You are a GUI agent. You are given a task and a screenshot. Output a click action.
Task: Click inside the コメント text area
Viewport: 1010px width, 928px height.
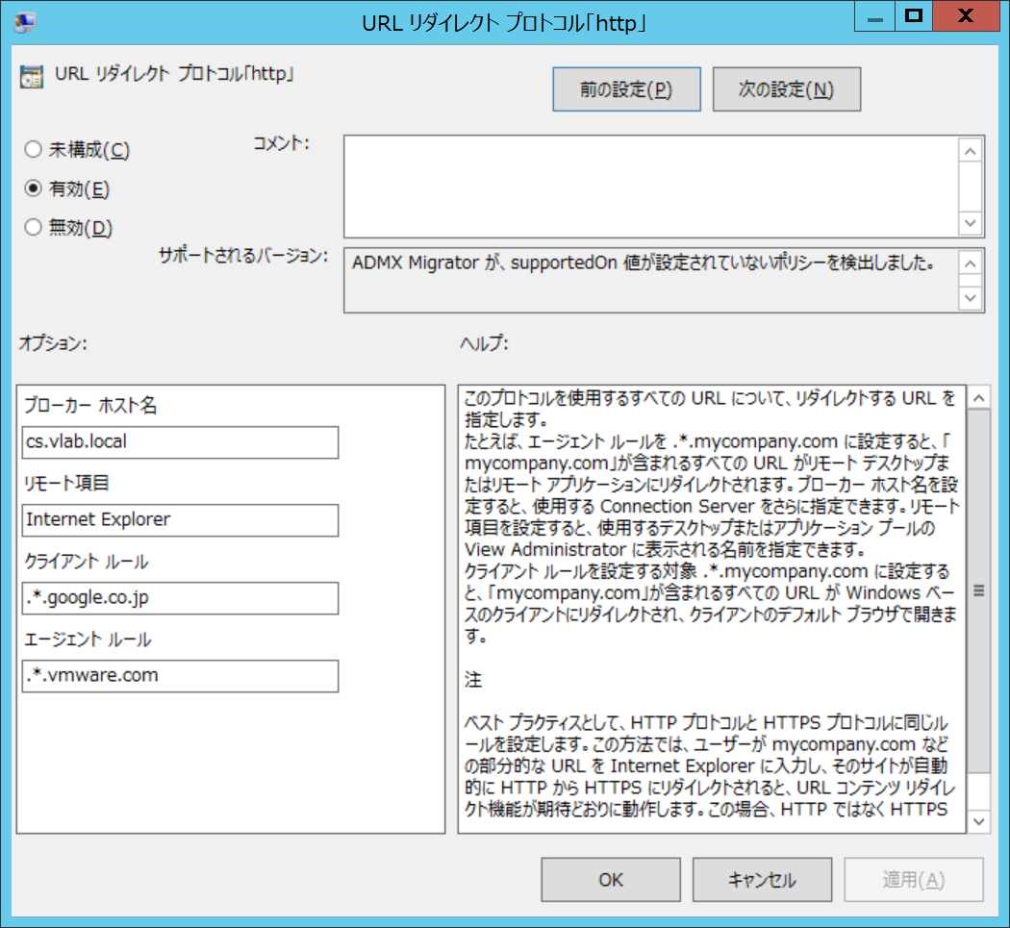pyautogui.click(x=651, y=187)
